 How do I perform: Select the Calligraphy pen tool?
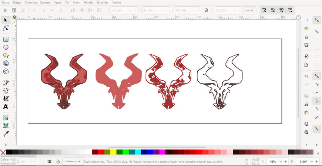click(x=6, y=98)
